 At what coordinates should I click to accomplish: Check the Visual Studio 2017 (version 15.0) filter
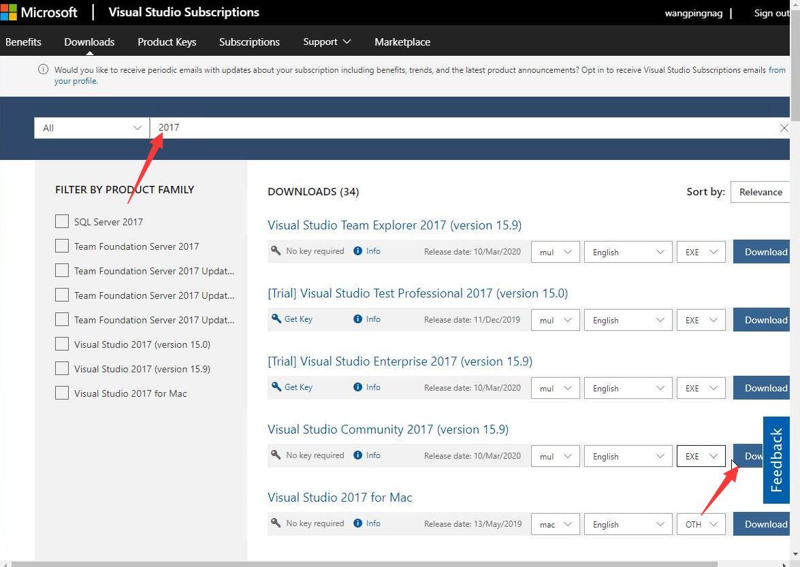pos(62,344)
